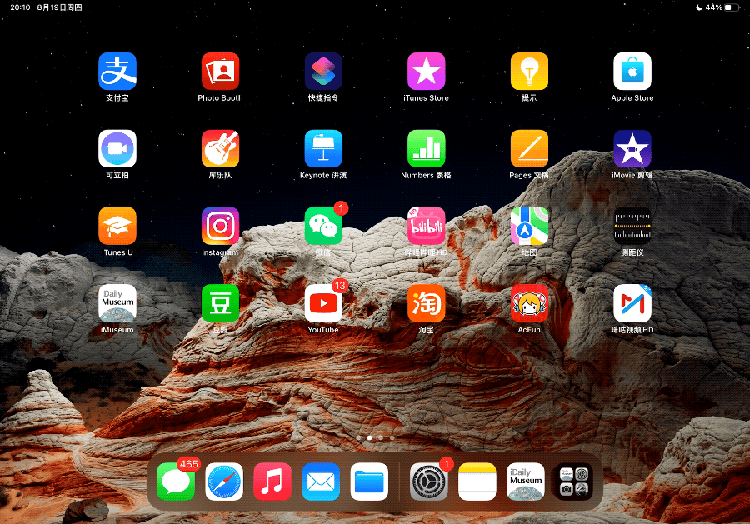
Task: Launch Douban (豆瓣)
Action: point(220,303)
